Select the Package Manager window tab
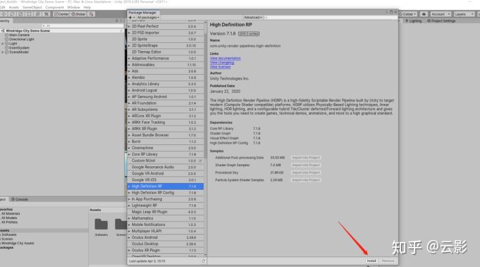This screenshot has width=480, height=267. coord(143,12)
